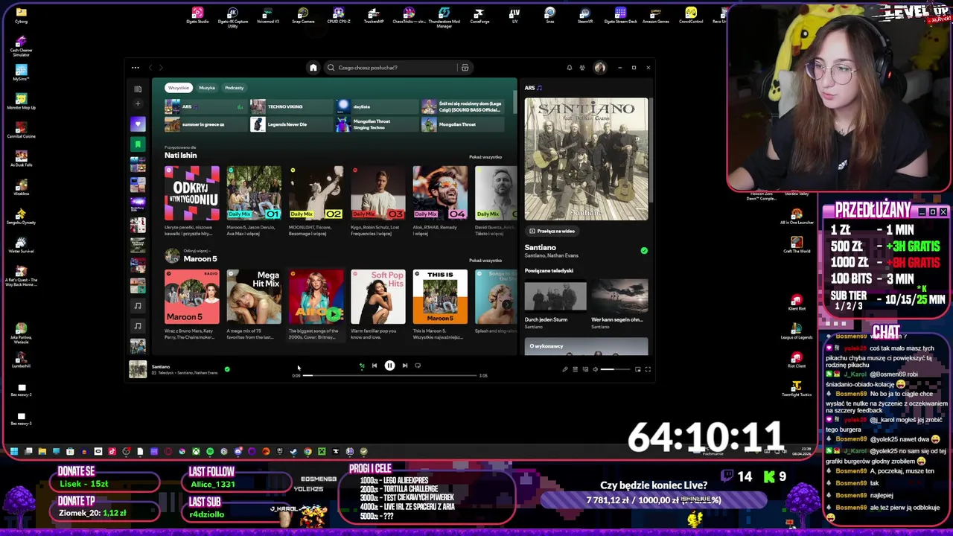Viewport: 953px width, 536px height.
Task: Open the Windows Start button
Action: (x=14, y=451)
